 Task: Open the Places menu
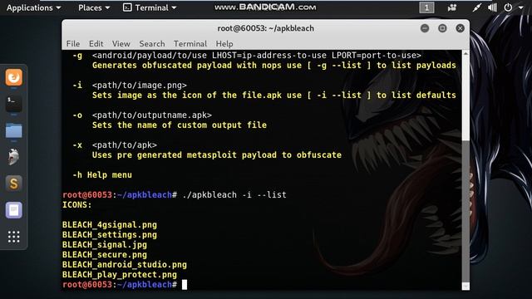(x=94, y=7)
